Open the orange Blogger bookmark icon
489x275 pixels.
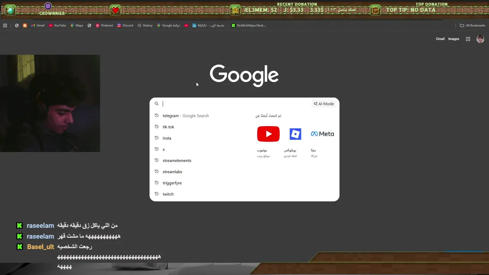coord(25,26)
